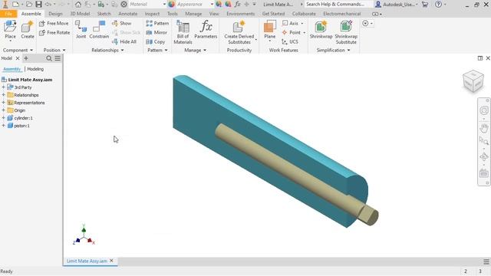Click Hide All relationships
491x276 pixels.
tap(124, 41)
